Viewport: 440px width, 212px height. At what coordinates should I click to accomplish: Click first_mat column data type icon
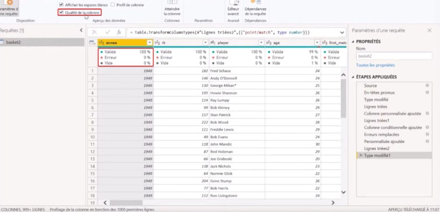(325, 43)
